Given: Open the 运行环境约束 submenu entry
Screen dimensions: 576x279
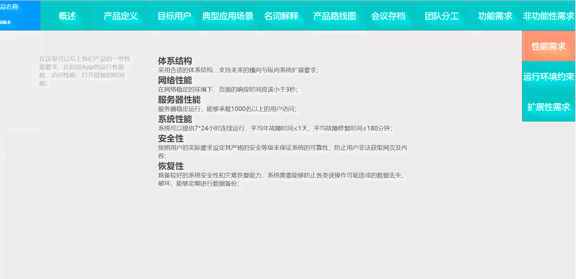Looking at the screenshot, I should (x=549, y=76).
